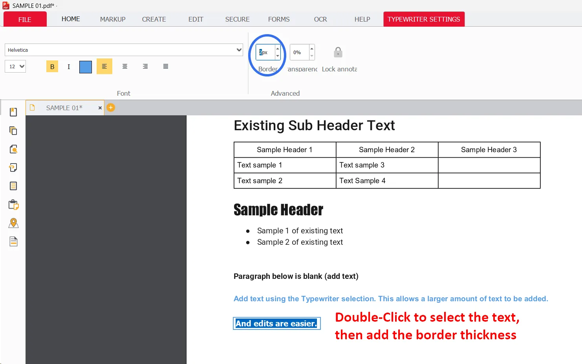Image resolution: width=582 pixels, height=364 pixels.
Task: Open the search document sidebar icon
Action: point(13,149)
